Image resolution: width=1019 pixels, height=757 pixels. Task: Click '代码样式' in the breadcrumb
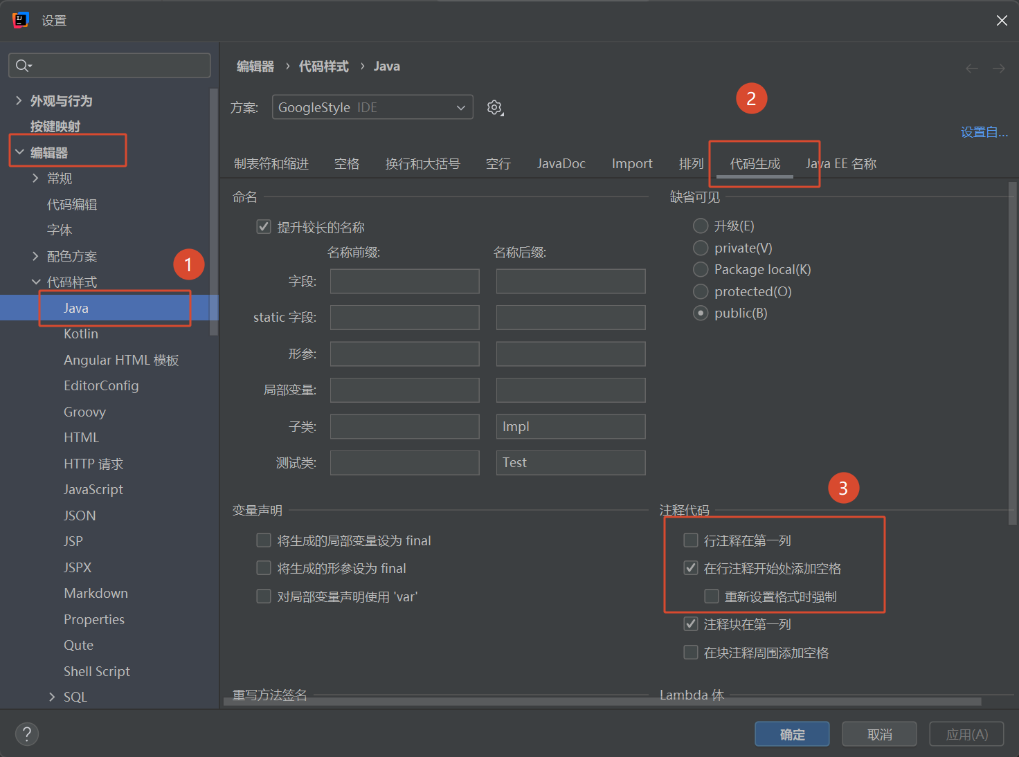(x=323, y=66)
